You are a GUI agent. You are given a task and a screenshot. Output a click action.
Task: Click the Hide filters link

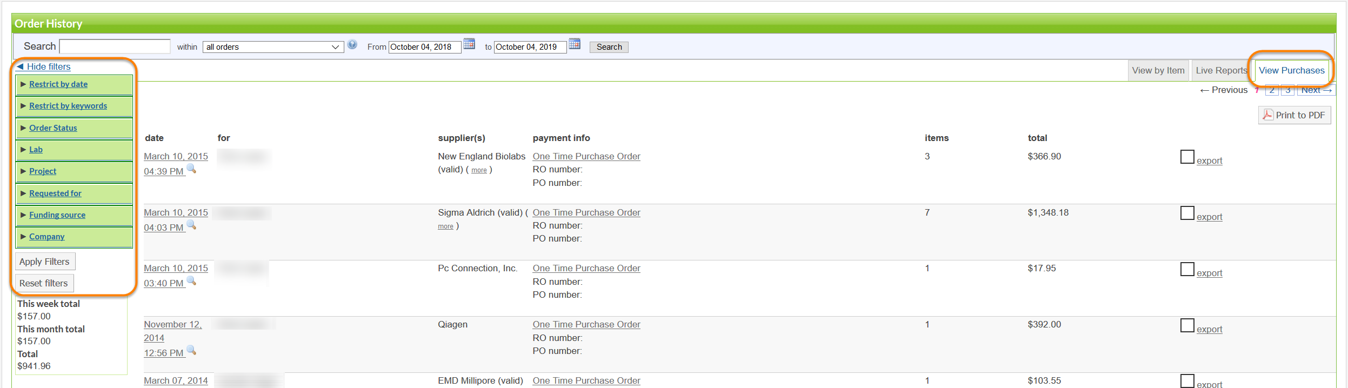48,66
